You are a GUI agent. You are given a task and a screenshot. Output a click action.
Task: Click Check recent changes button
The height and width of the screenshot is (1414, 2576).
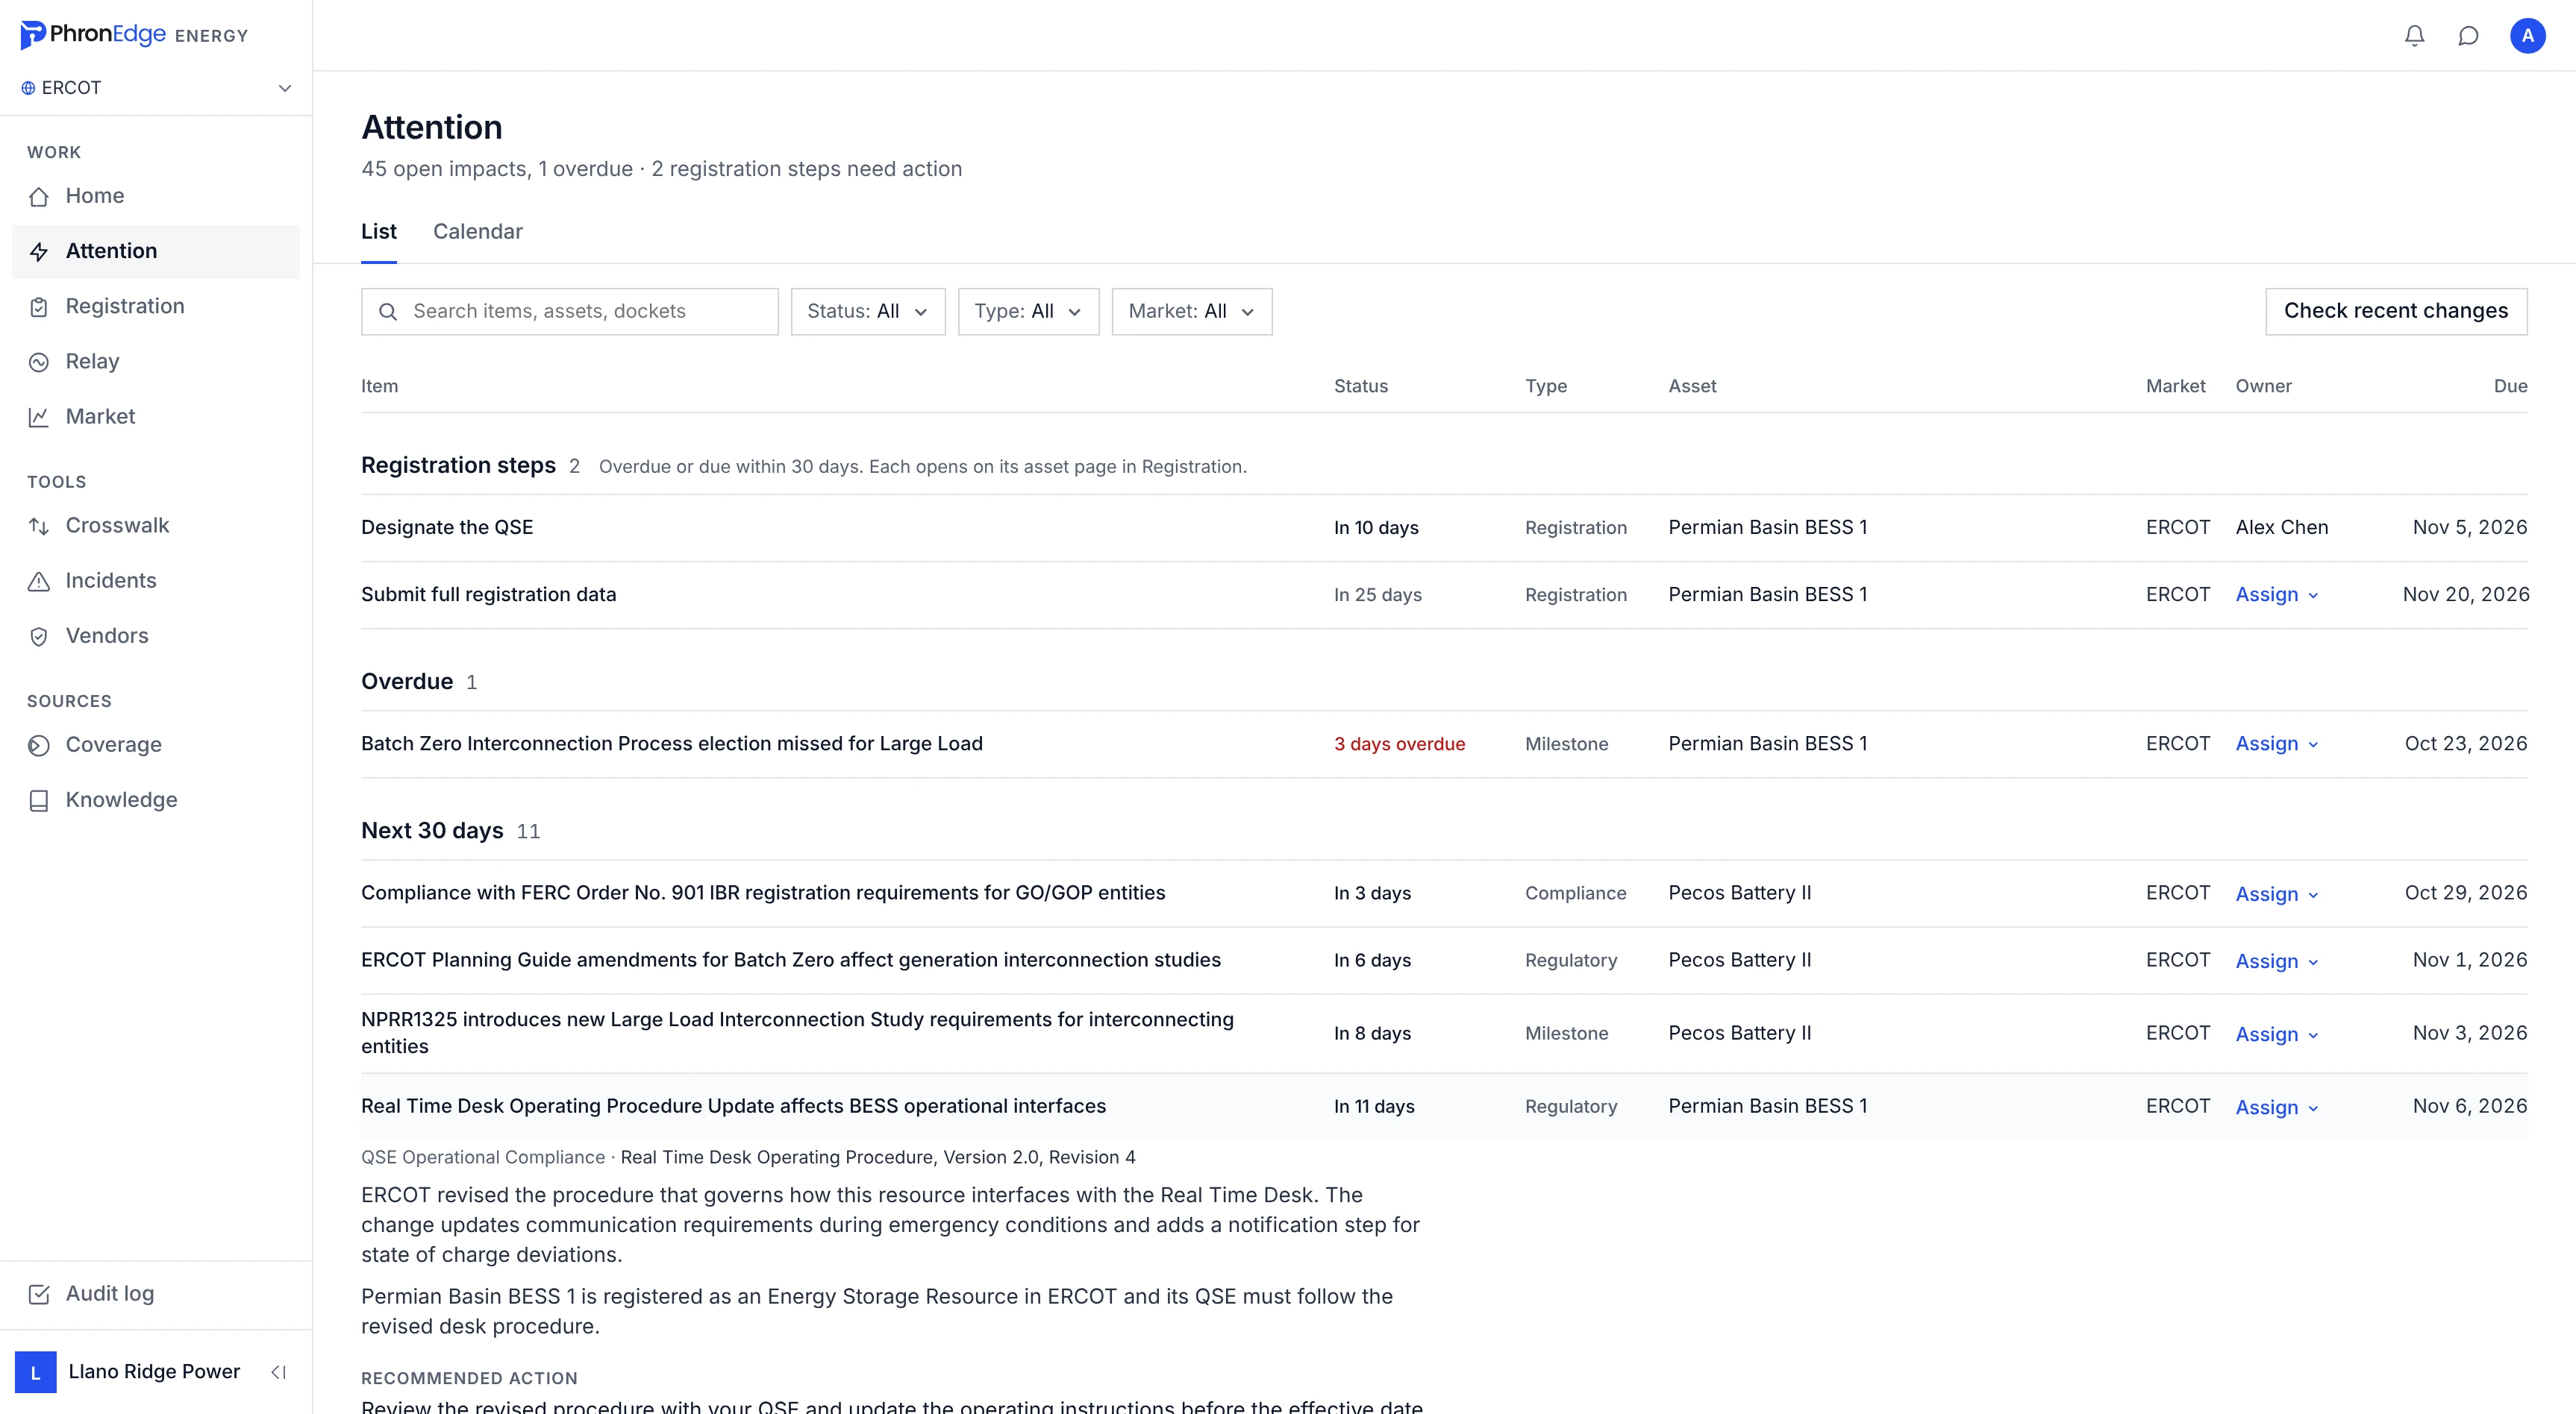click(2395, 312)
